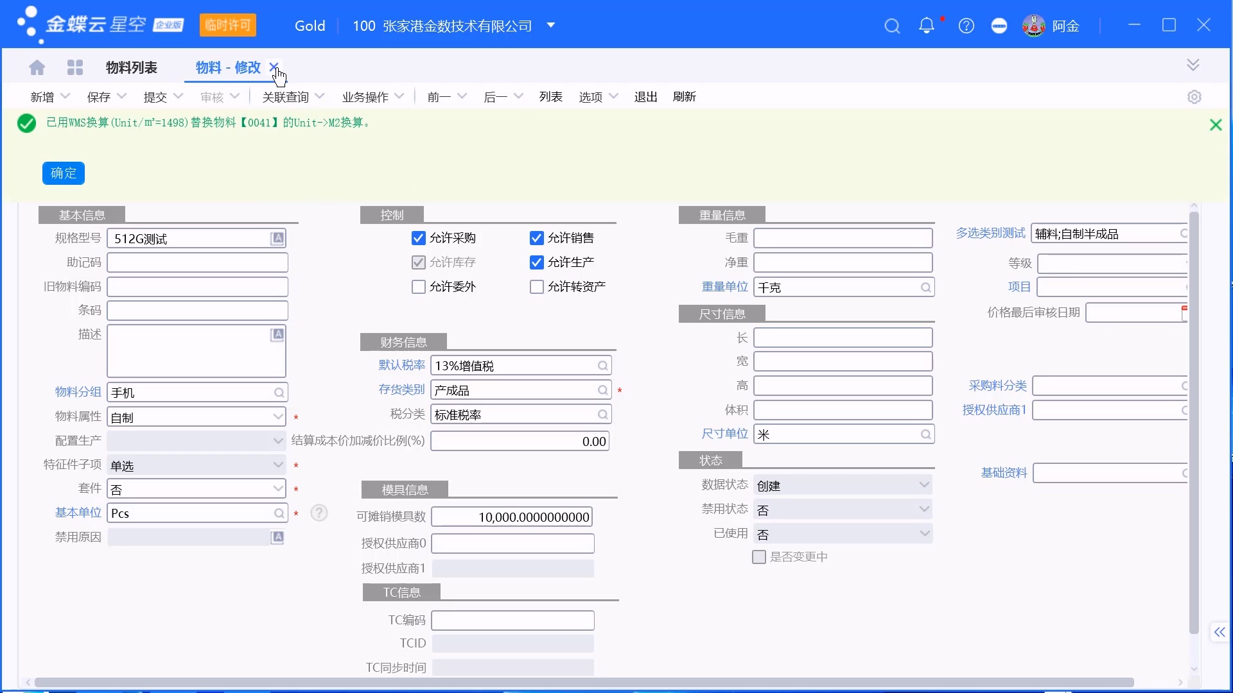1233x693 pixels.
Task: Click 刷新 toolbar button
Action: click(685, 96)
